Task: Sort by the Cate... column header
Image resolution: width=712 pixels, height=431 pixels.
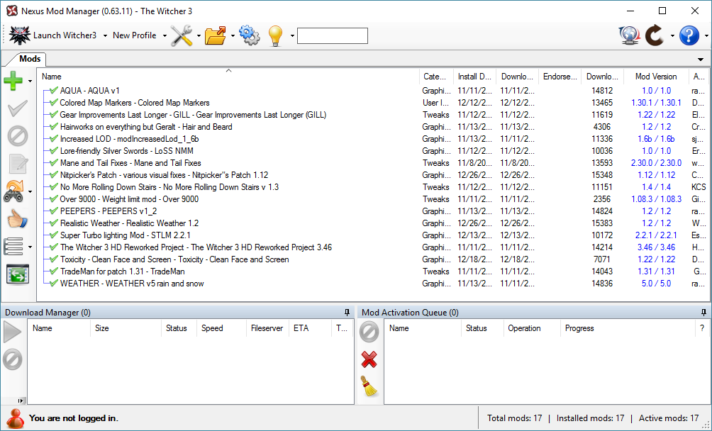Action: pos(435,77)
